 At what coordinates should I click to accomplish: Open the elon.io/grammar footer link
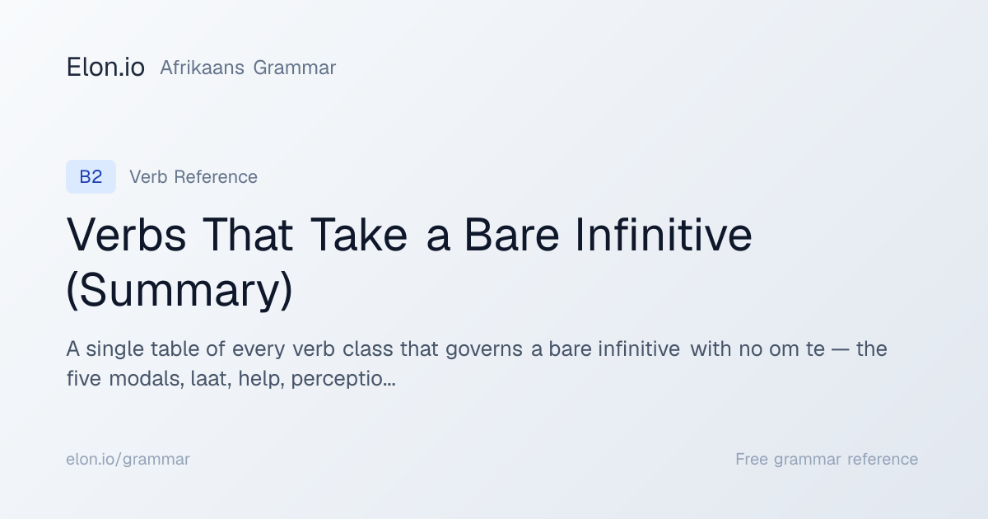coord(128,460)
